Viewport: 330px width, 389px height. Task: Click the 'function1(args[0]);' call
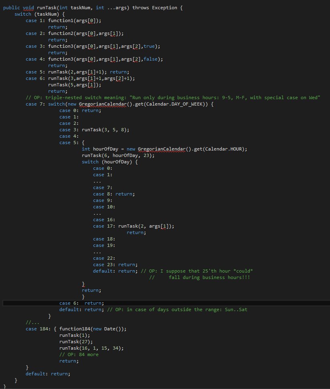(x=75, y=20)
